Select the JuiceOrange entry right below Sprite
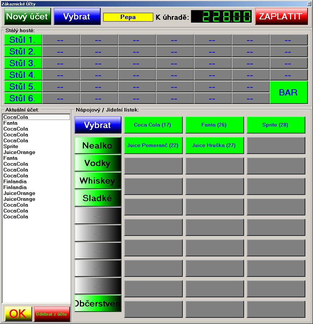 (36, 152)
